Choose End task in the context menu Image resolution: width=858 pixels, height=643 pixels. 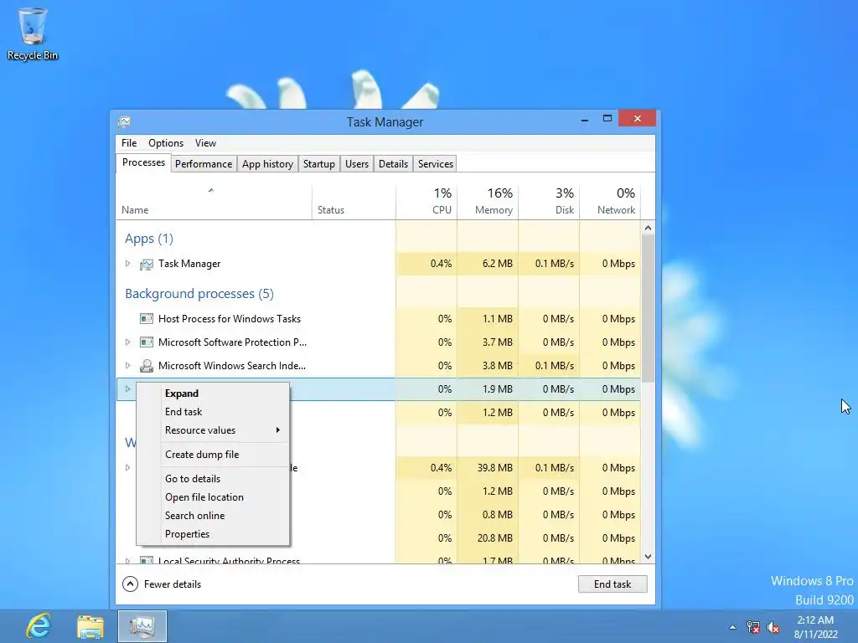click(x=213, y=412)
